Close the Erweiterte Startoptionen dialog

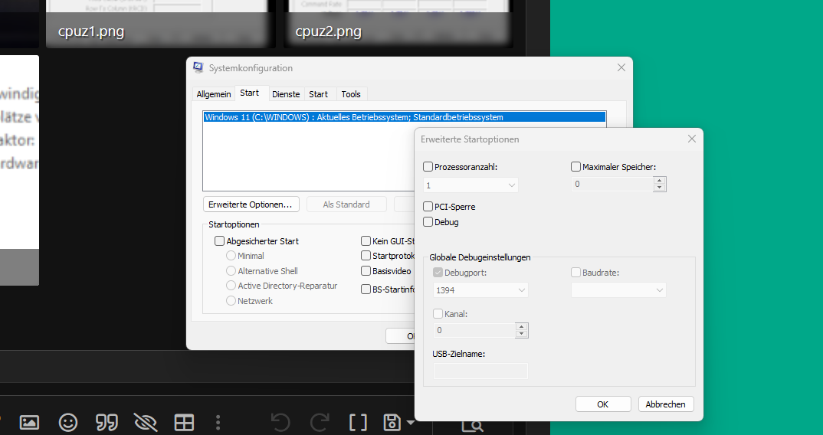(692, 139)
